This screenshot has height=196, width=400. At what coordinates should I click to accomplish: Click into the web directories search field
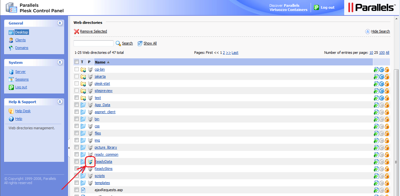click(94, 43)
